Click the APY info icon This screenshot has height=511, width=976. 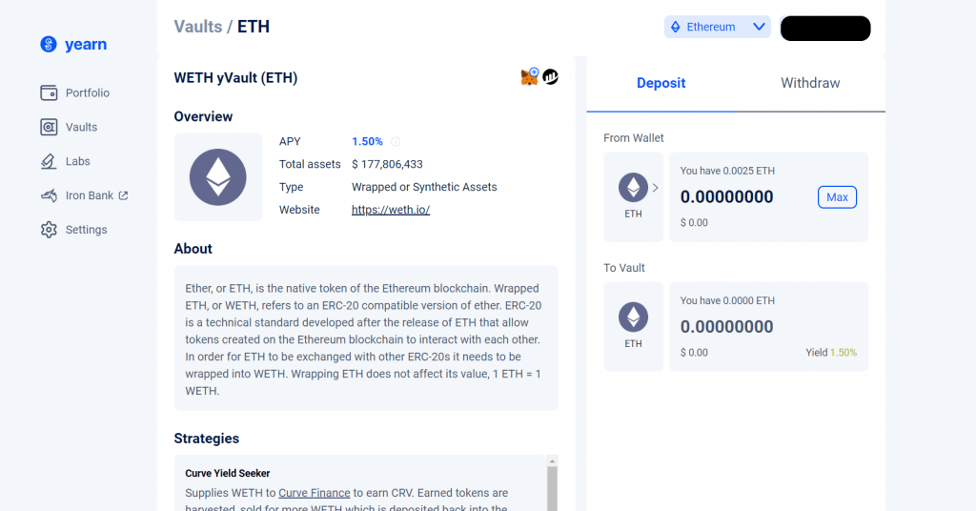[396, 141]
